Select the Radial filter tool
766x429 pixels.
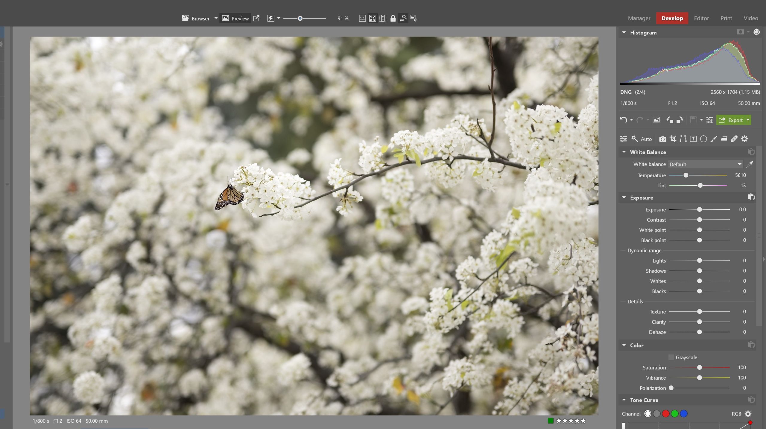click(x=703, y=139)
